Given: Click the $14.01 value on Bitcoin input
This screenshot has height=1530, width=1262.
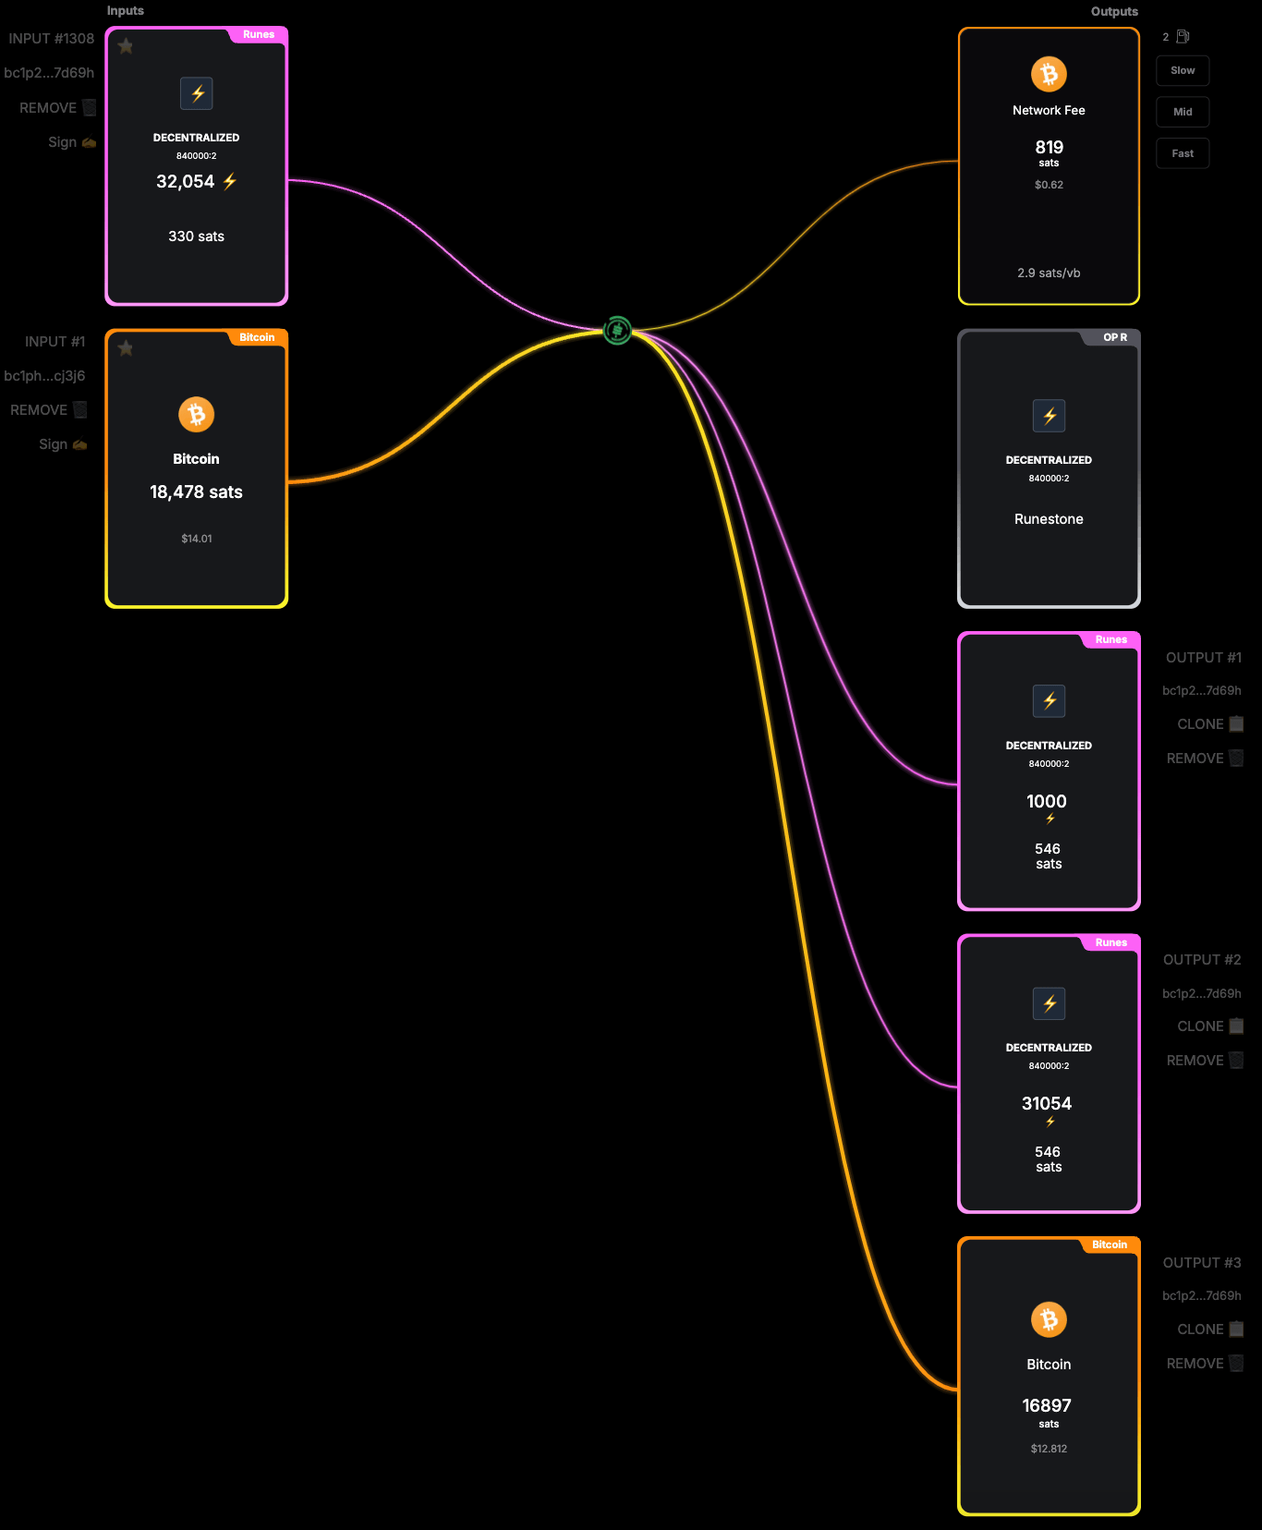Looking at the screenshot, I should coord(197,539).
